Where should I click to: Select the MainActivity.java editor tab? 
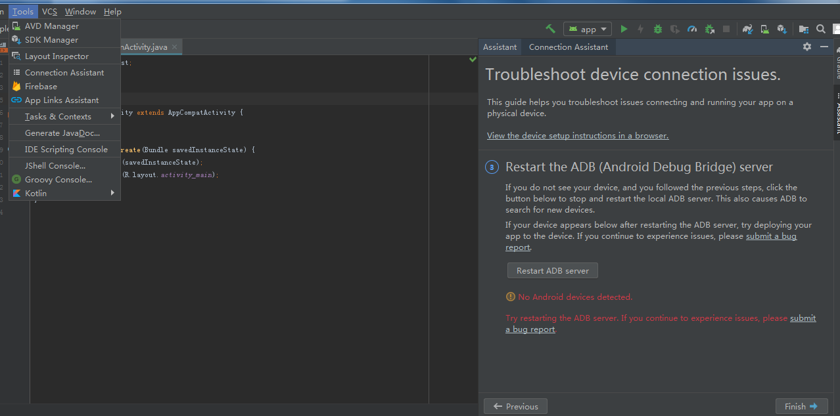coord(150,47)
